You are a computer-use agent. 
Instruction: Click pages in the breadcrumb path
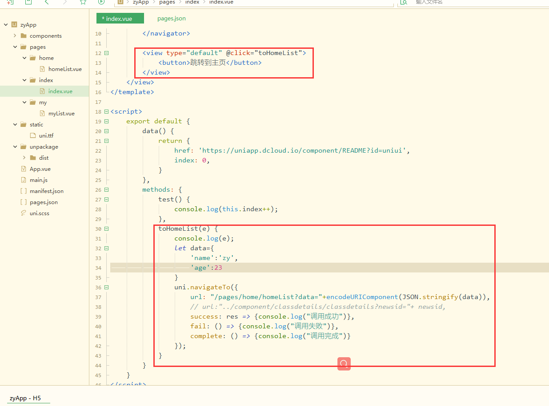pos(167,2)
